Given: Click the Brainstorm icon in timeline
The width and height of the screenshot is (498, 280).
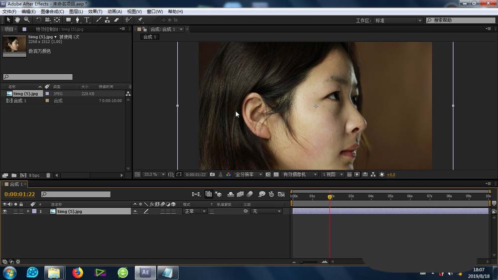Looking at the screenshot, I should pos(262,194).
